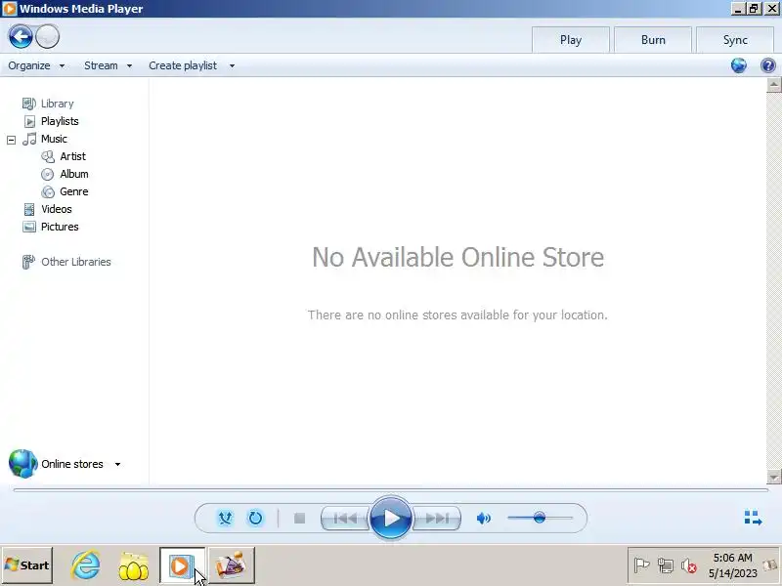This screenshot has height=586, width=782.
Task: Switch to the Burn tab
Action: (x=653, y=40)
